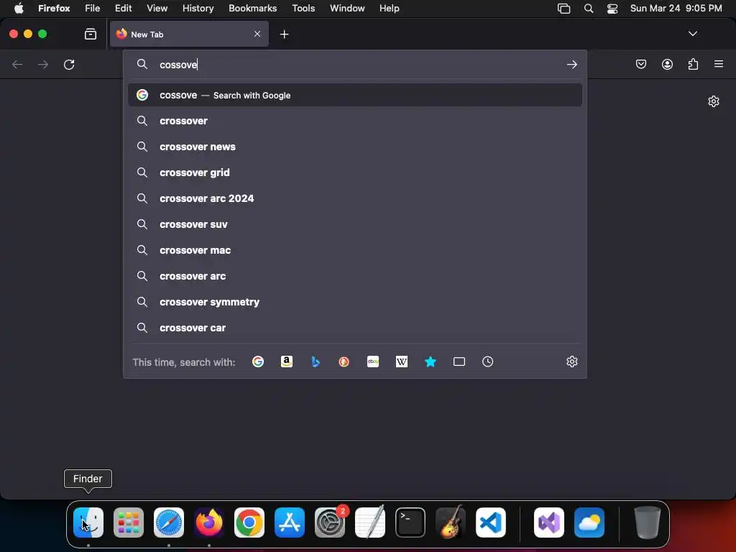Image resolution: width=736 pixels, height=552 pixels.
Task: Close the New Tab tab
Action: [257, 34]
